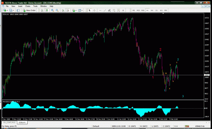Set timeframe to M5
The width and height of the screenshot is (212, 129).
pos(133,10)
